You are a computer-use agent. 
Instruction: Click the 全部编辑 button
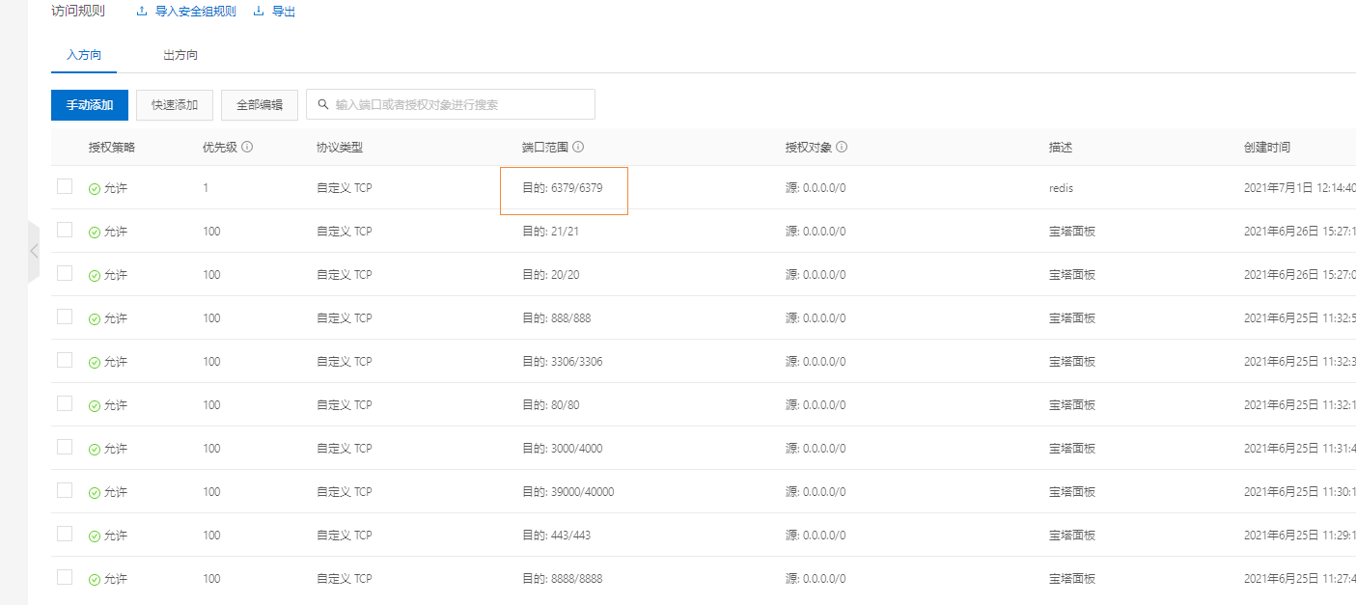click(260, 105)
